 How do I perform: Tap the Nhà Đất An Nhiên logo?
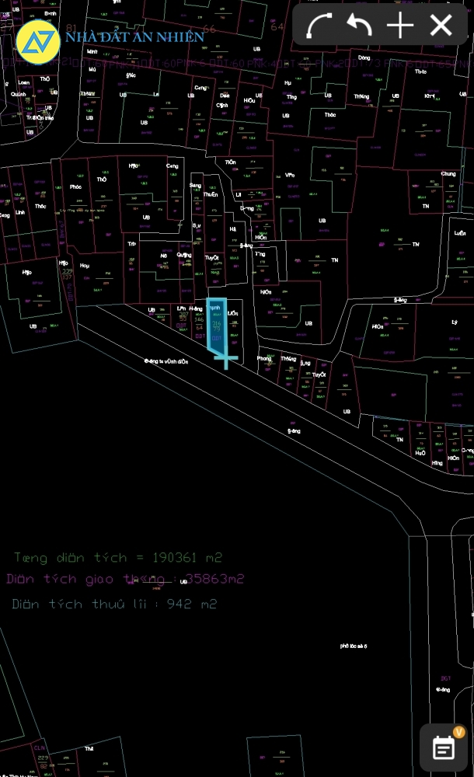[38, 41]
